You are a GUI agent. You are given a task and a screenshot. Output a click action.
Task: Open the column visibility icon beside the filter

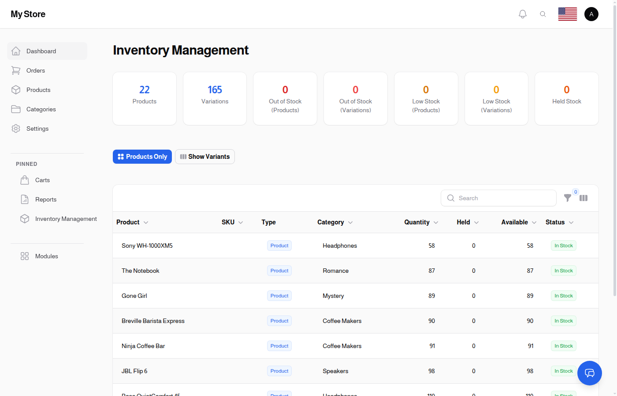(584, 198)
